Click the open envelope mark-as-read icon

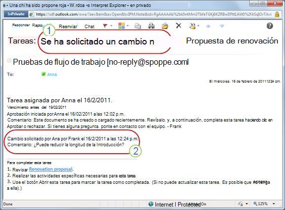point(165,26)
